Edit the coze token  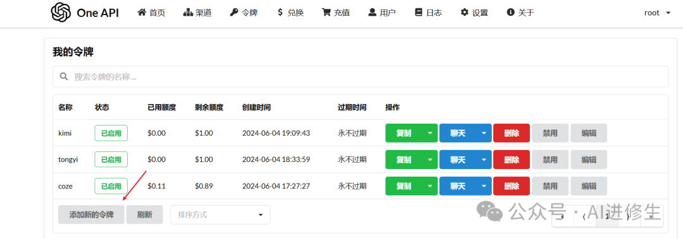pos(589,186)
